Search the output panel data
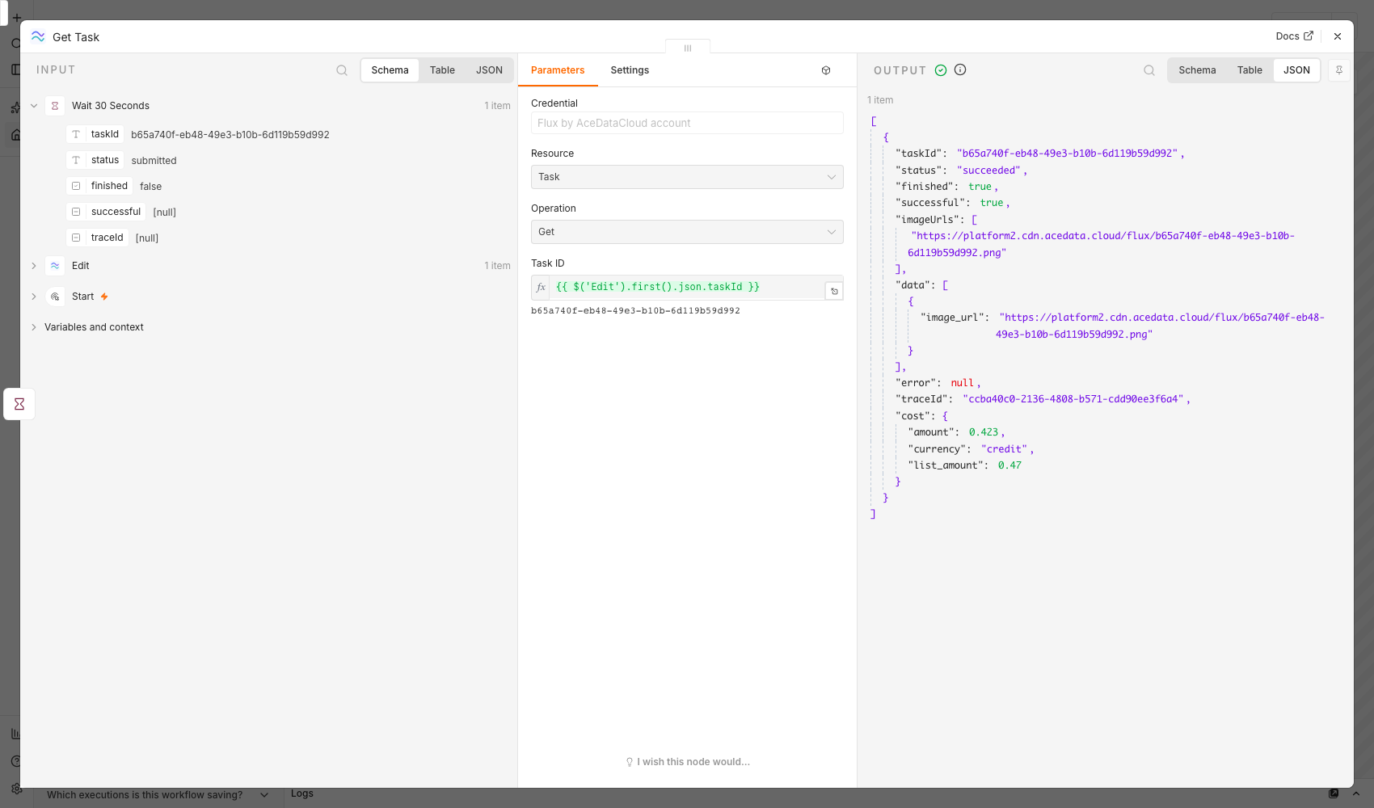 point(1149,70)
